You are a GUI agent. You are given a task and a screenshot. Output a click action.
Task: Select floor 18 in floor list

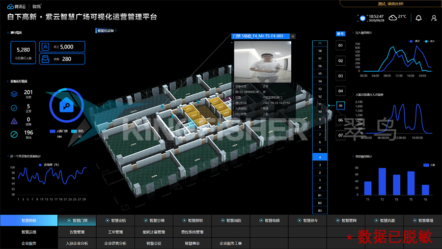tap(320, 51)
